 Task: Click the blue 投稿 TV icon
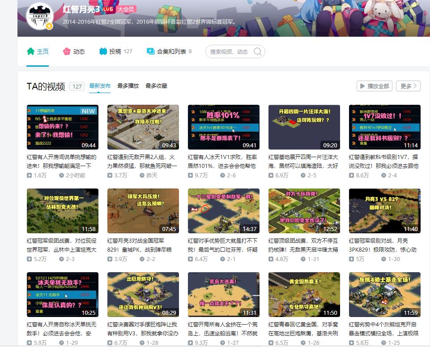(x=103, y=51)
